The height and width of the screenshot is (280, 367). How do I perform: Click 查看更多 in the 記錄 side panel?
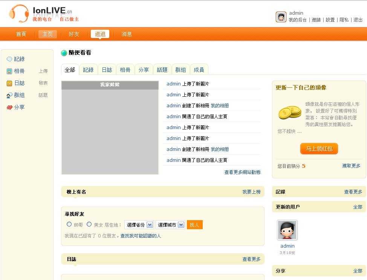click(353, 192)
